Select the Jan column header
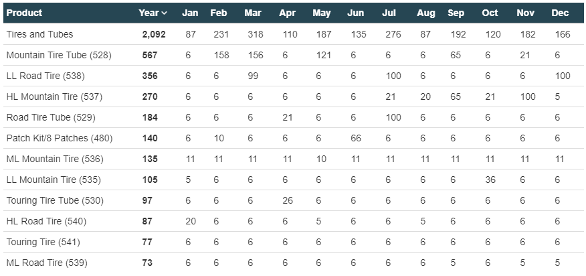Image resolution: width=586 pixels, height=276 pixels. [191, 13]
